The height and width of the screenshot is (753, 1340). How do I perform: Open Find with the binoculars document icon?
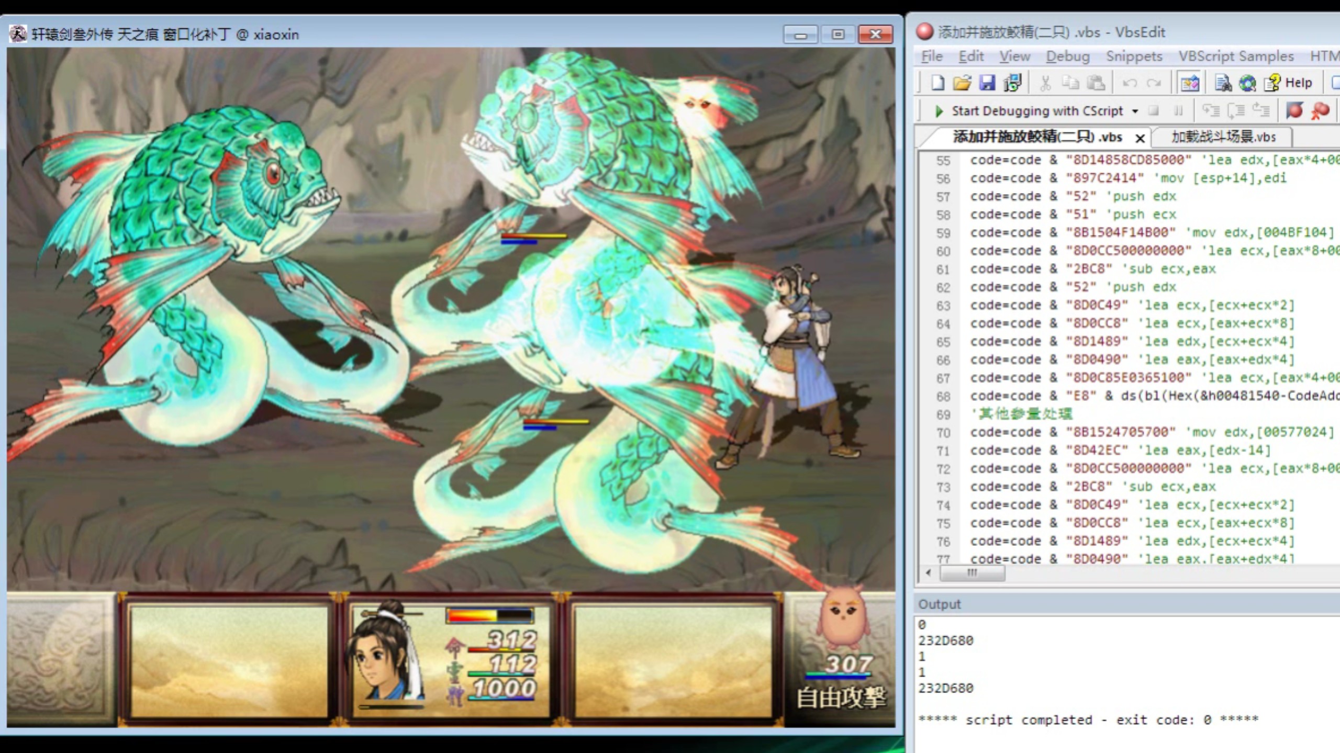click(1223, 83)
